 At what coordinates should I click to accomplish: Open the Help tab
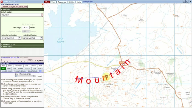(x=79, y=2)
